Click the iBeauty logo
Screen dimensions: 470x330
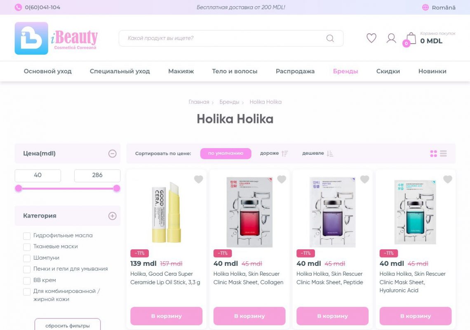(56, 38)
